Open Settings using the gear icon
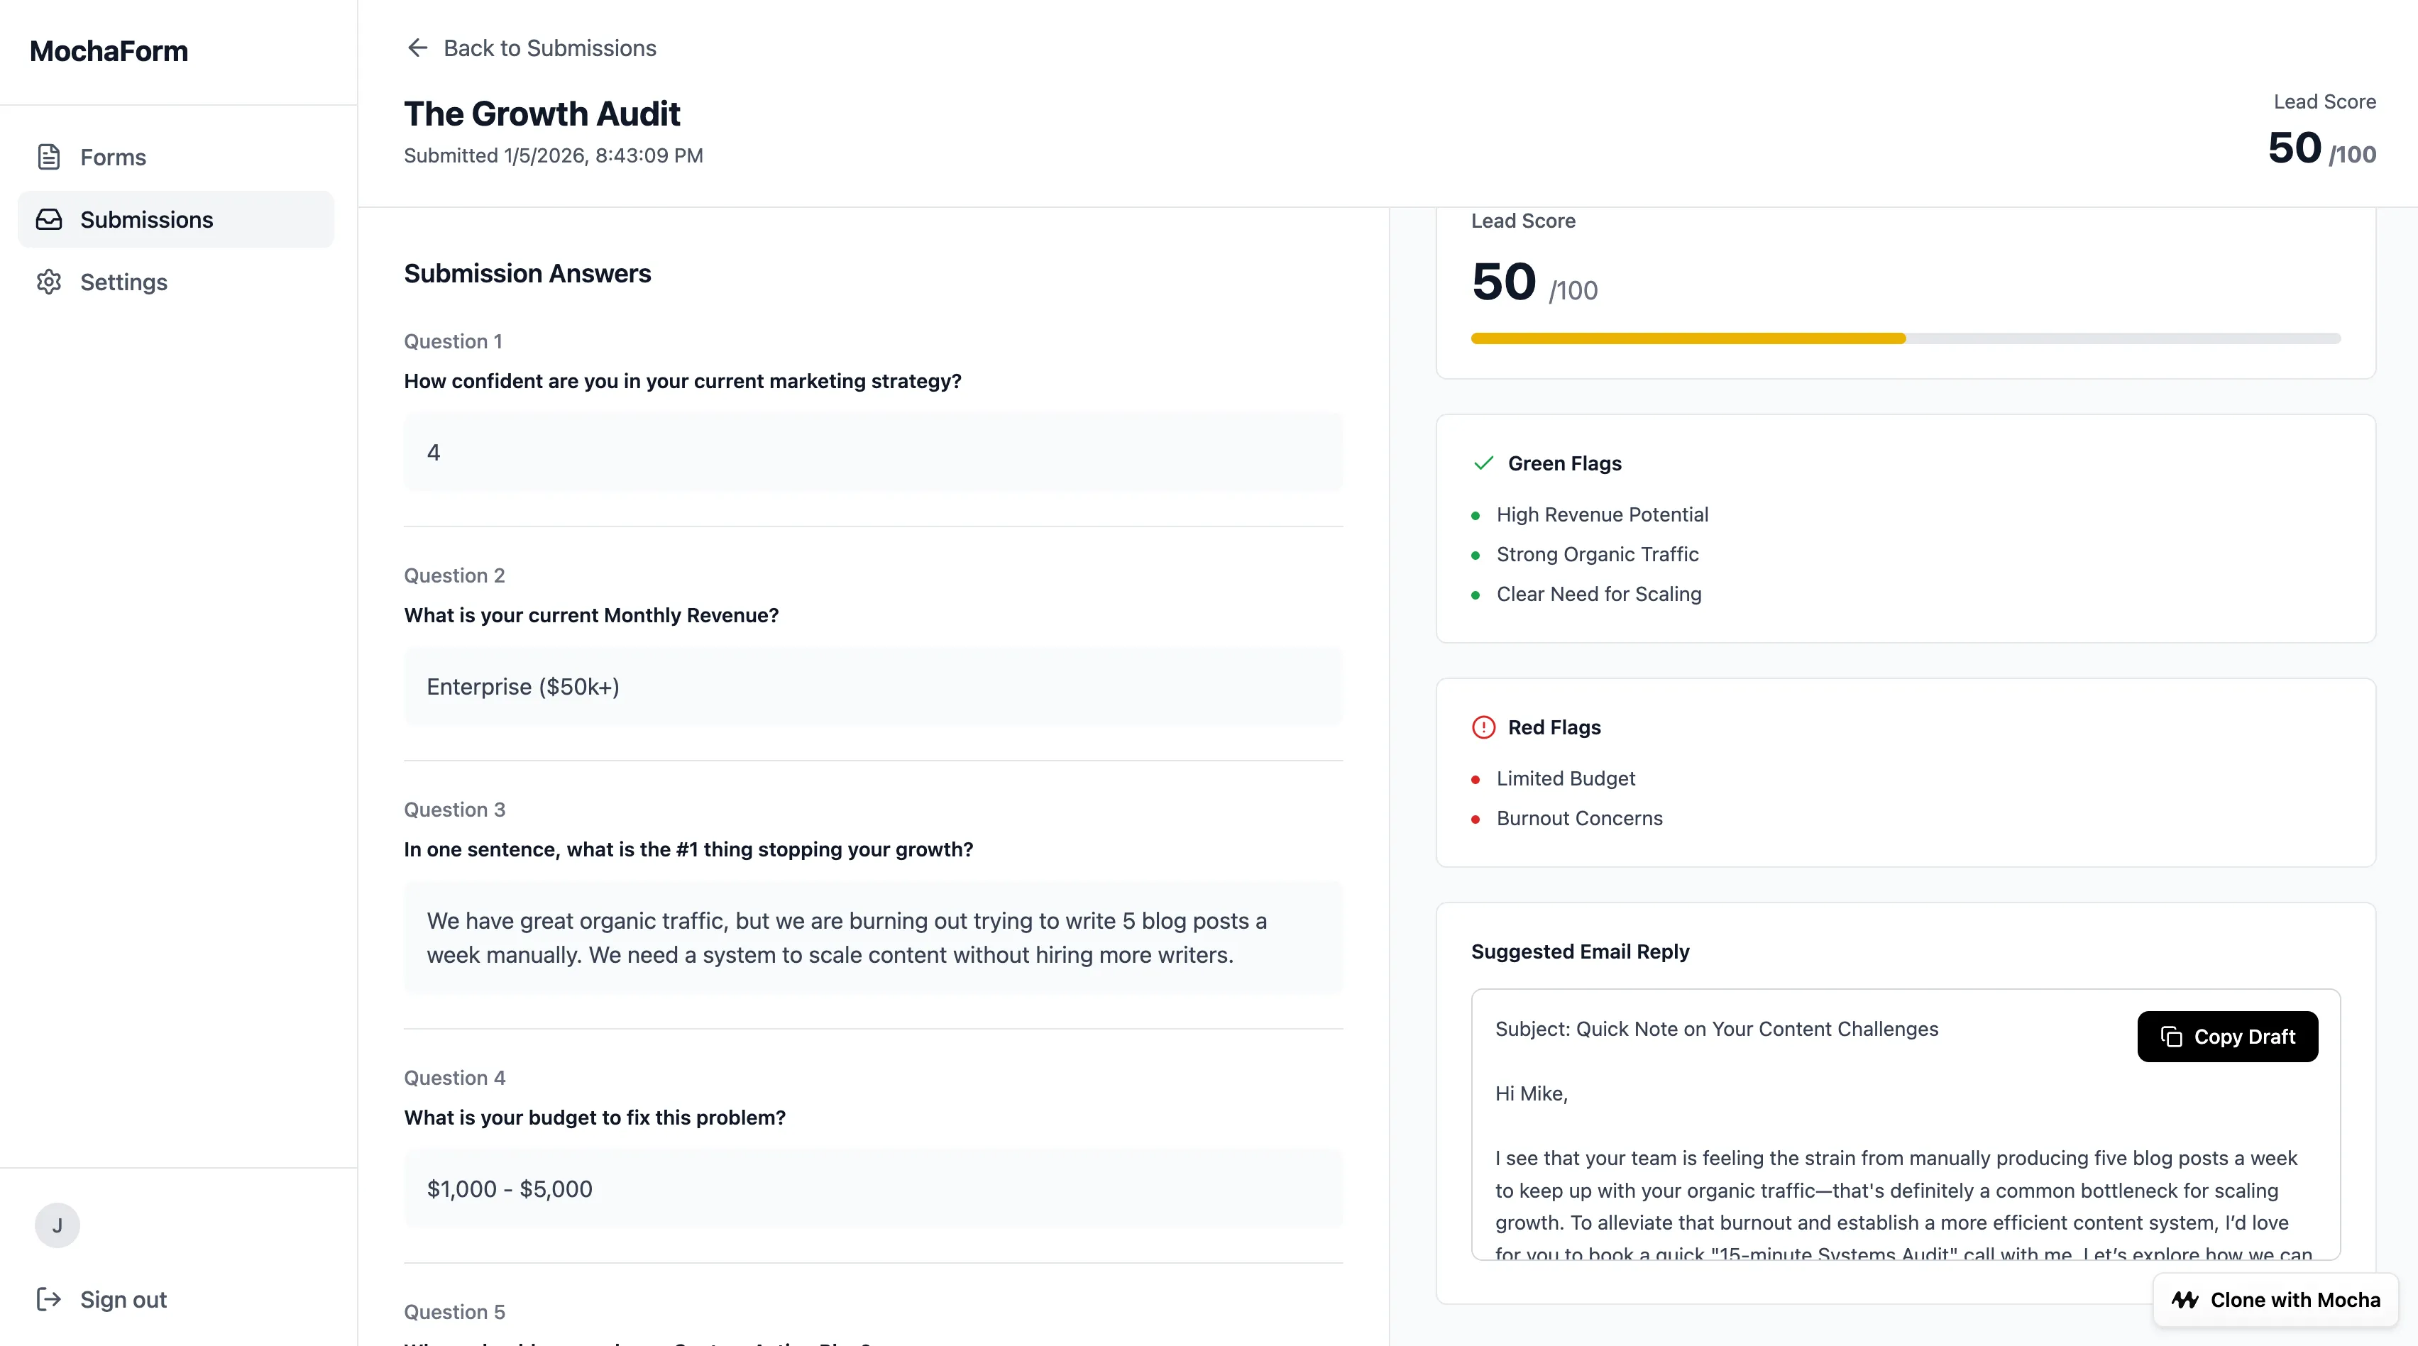The height and width of the screenshot is (1346, 2418). pyautogui.click(x=48, y=282)
